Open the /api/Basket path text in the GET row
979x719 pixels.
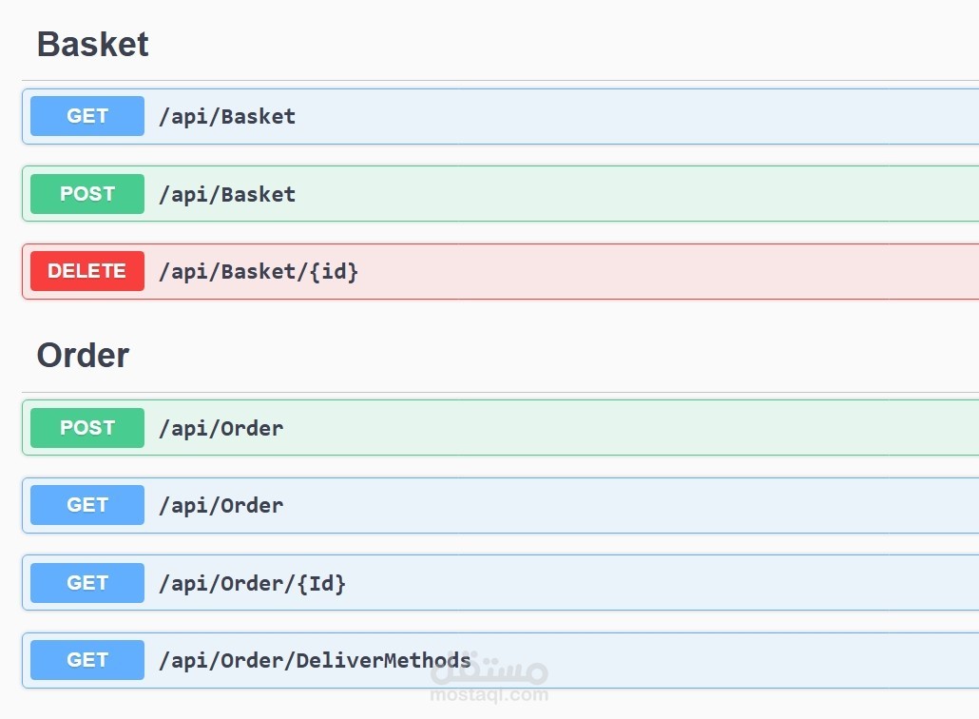pyautogui.click(x=227, y=117)
